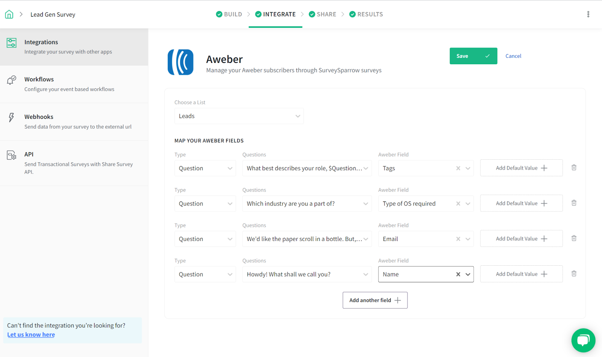This screenshot has width=602, height=357.
Task: Click Add another field button
Action: coord(375,300)
